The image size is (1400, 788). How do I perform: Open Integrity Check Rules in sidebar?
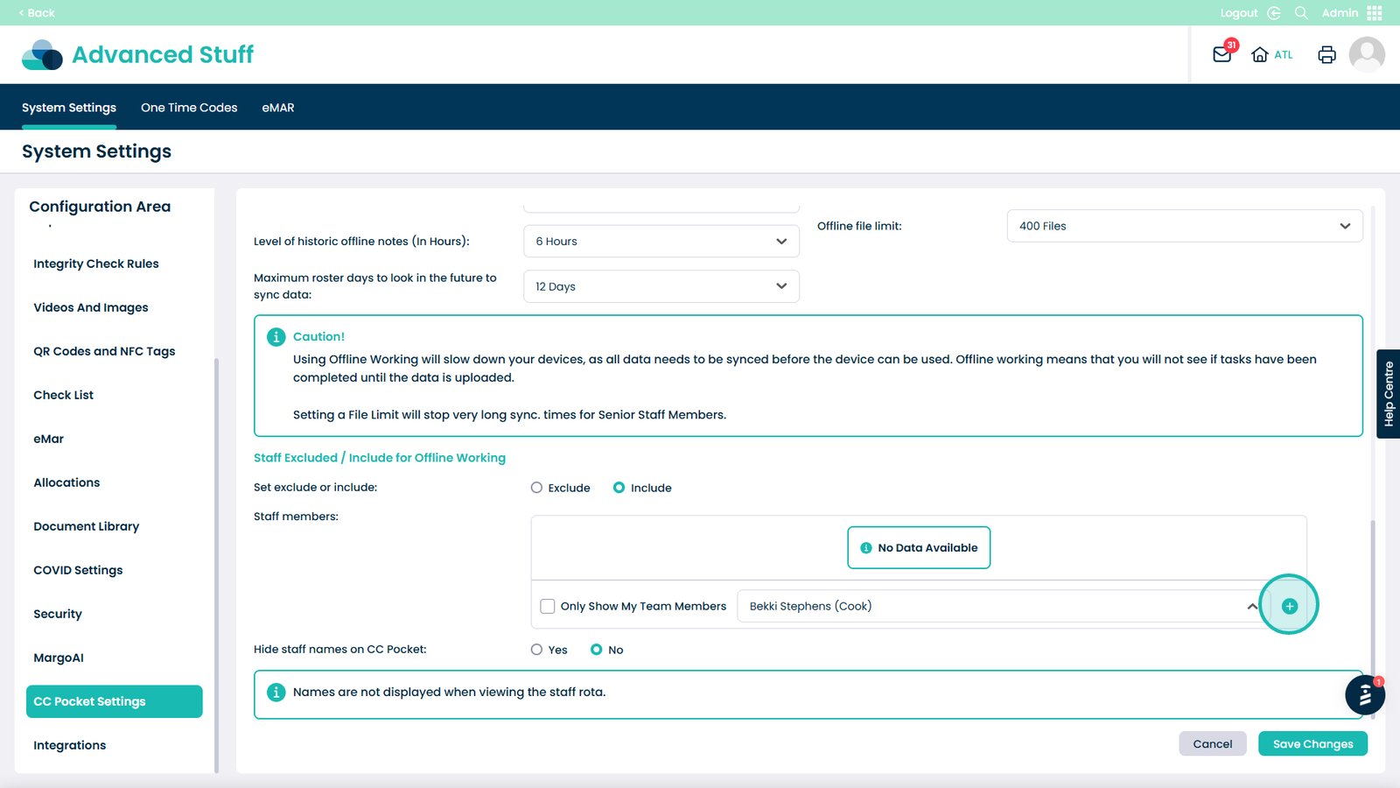click(x=96, y=264)
